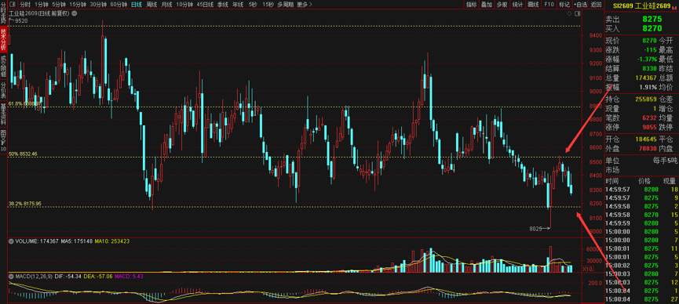
Task: Click the 叠加 overlay button
Action: pyautogui.click(x=487, y=5)
